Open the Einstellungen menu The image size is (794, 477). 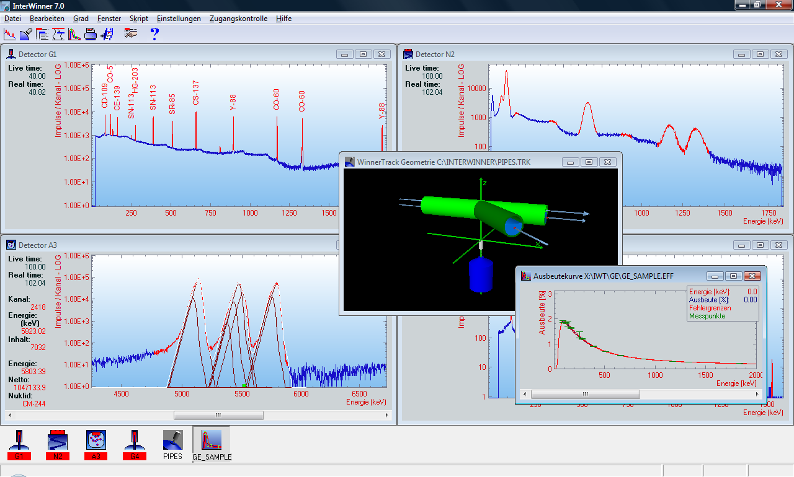(x=179, y=19)
